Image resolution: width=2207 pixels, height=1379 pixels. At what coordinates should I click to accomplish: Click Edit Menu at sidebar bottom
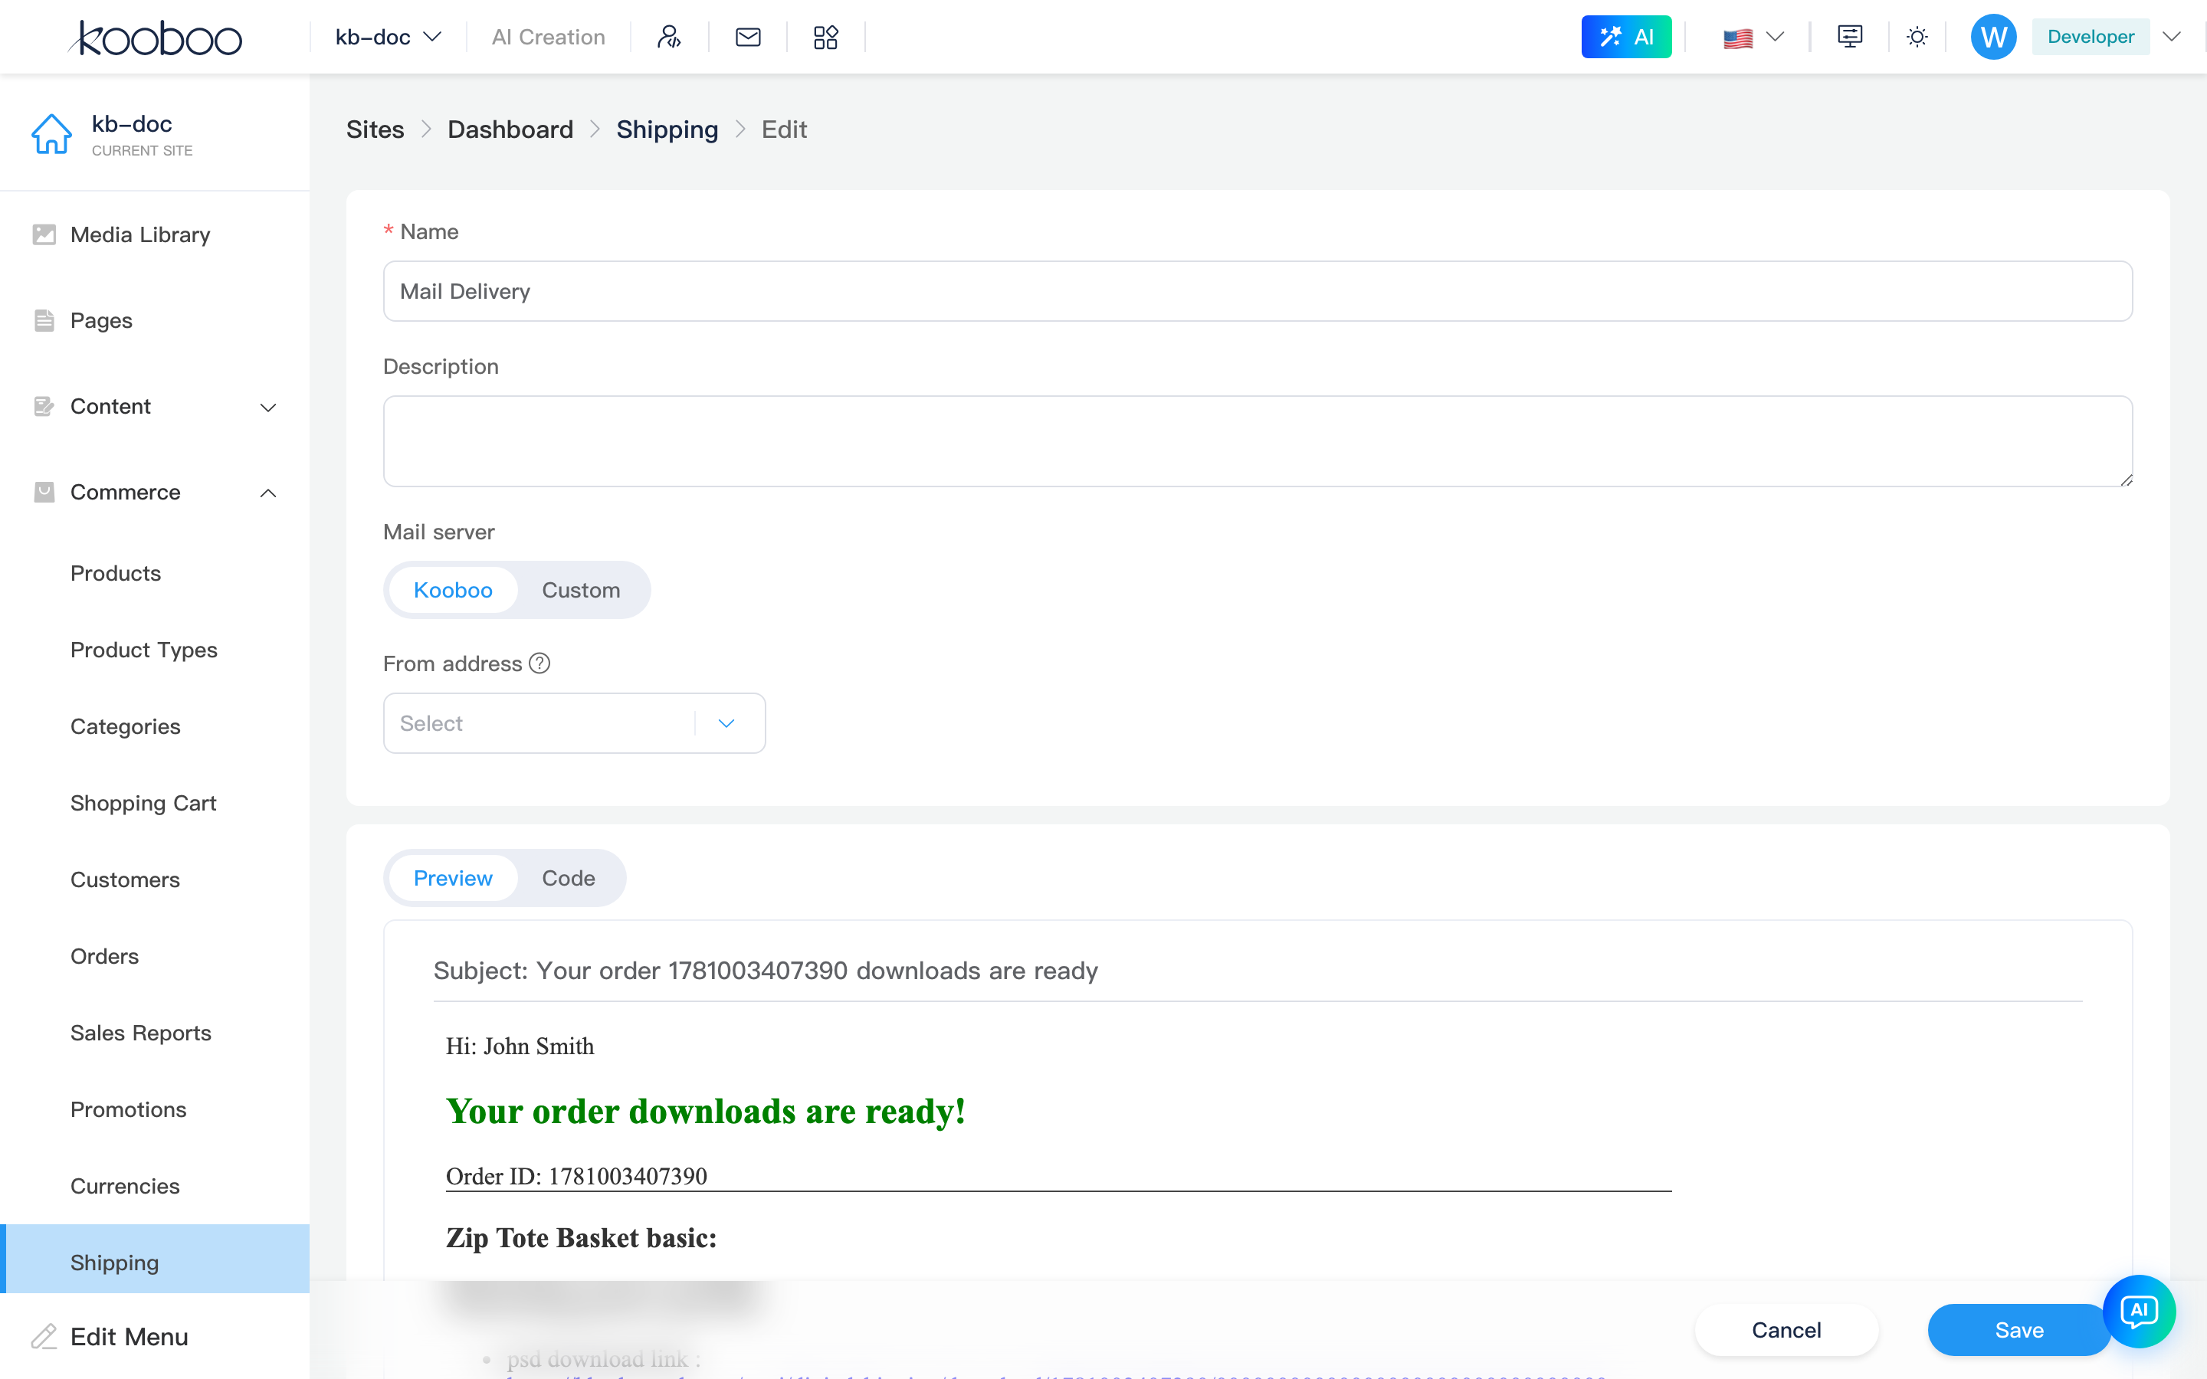pos(130,1337)
